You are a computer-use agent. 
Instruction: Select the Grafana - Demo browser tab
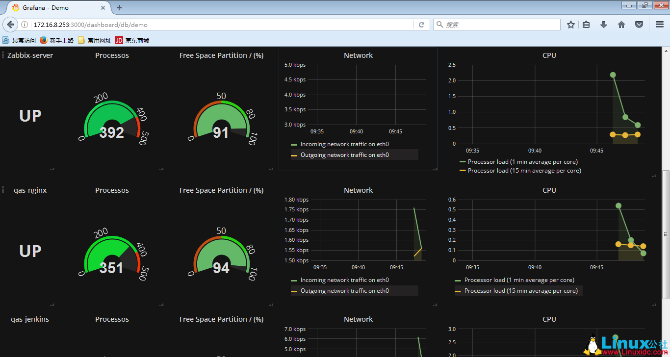coord(54,8)
